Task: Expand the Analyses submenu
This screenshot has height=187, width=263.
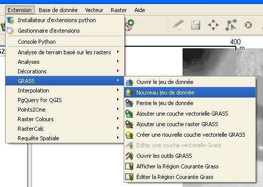Action: [x=65, y=62]
